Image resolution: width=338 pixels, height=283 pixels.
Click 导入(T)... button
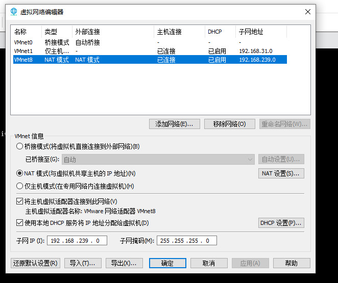(x=83, y=263)
